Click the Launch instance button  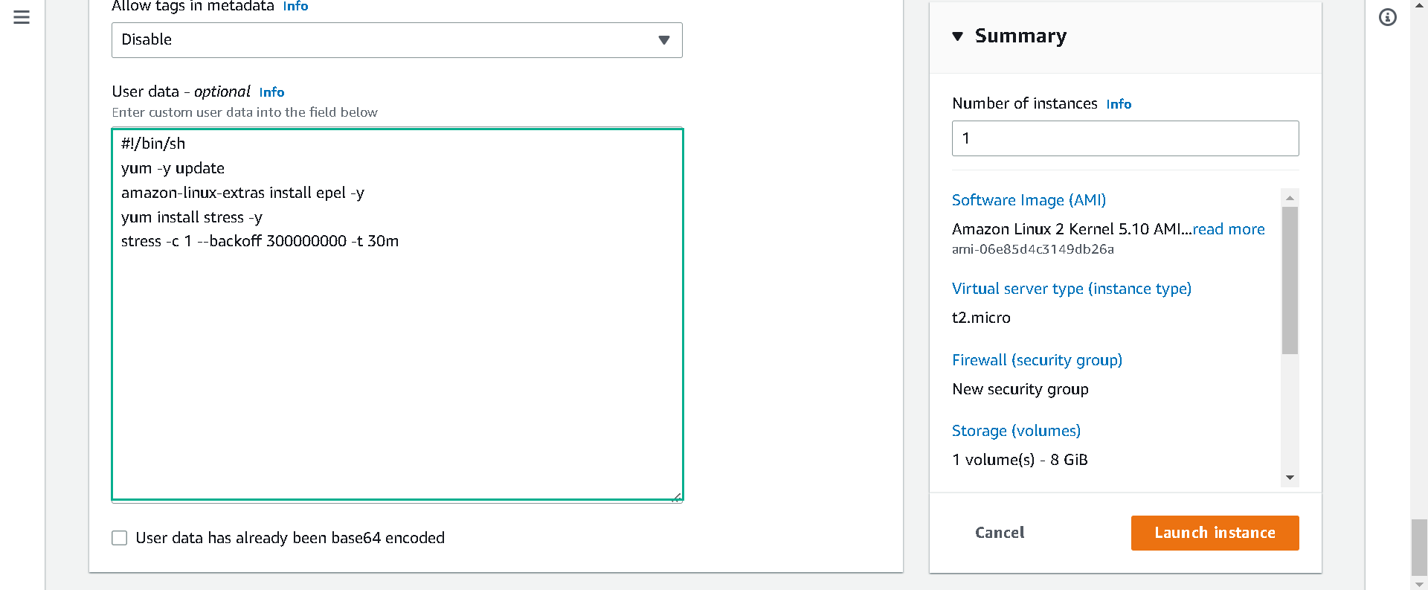(x=1215, y=533)
